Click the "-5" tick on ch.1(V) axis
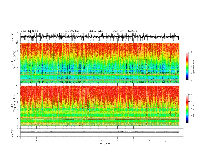This screenshot has height=158, width=205. click(17, 41)
